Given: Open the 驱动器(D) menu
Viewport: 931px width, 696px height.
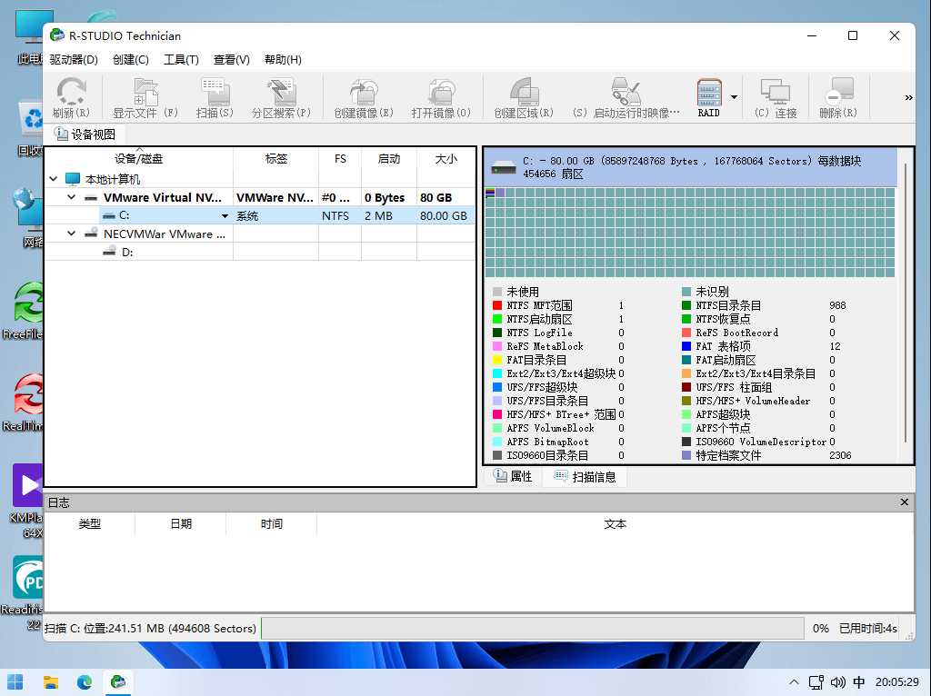Looking at the screenshot, I should (x=74, y=60).
